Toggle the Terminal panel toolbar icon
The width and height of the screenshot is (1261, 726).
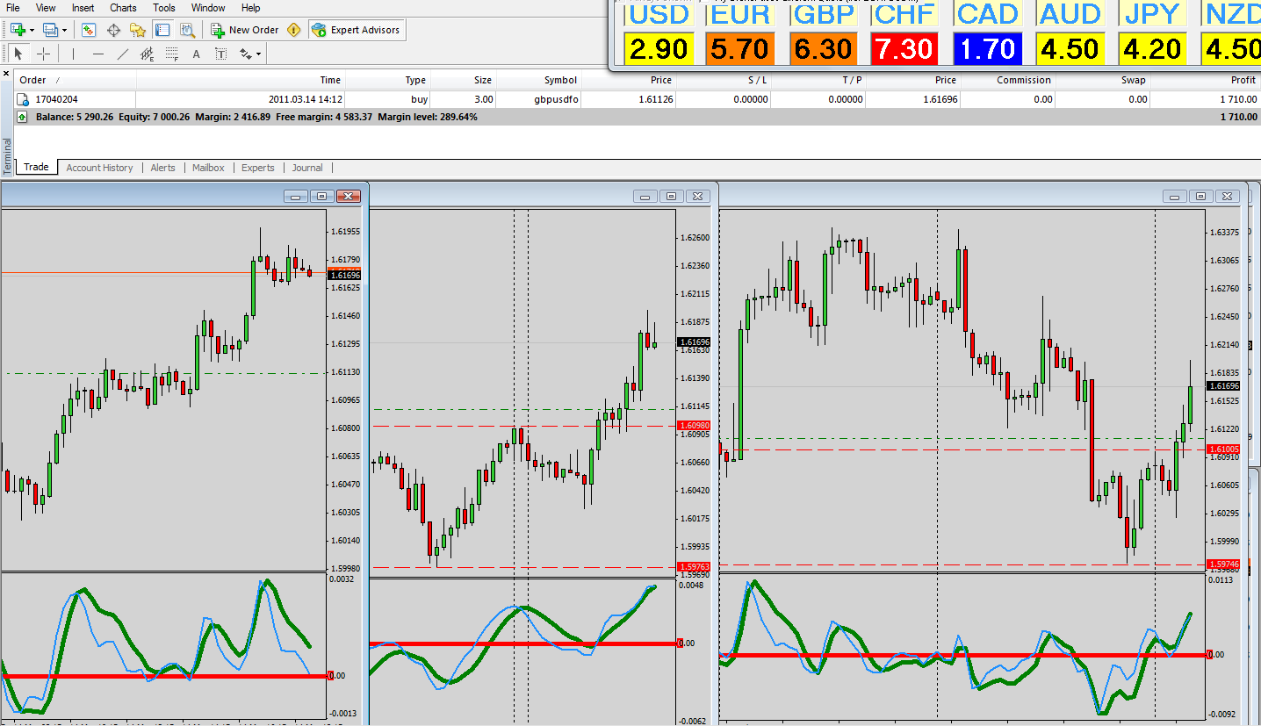(x=162, y=30)
